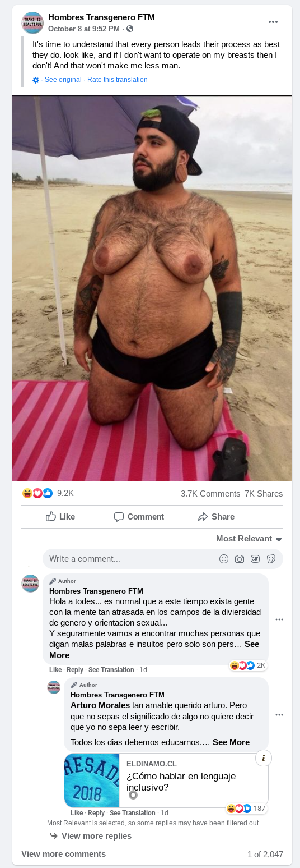The image size is (300, 868).
Task: Open the Most Relevant sorting dropdown
Action: coord(249,539)
